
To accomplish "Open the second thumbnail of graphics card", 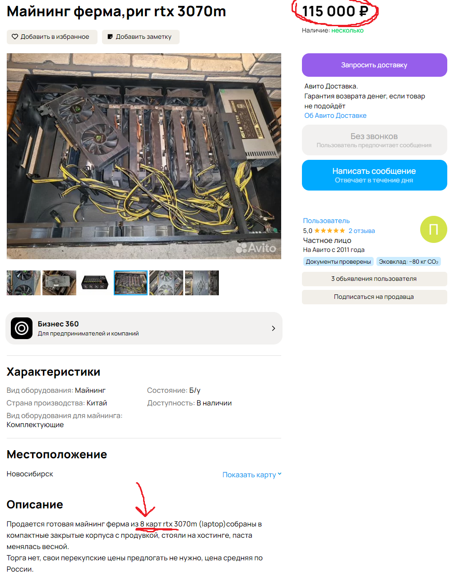I will pyautogui.click(x=59, y=283).
